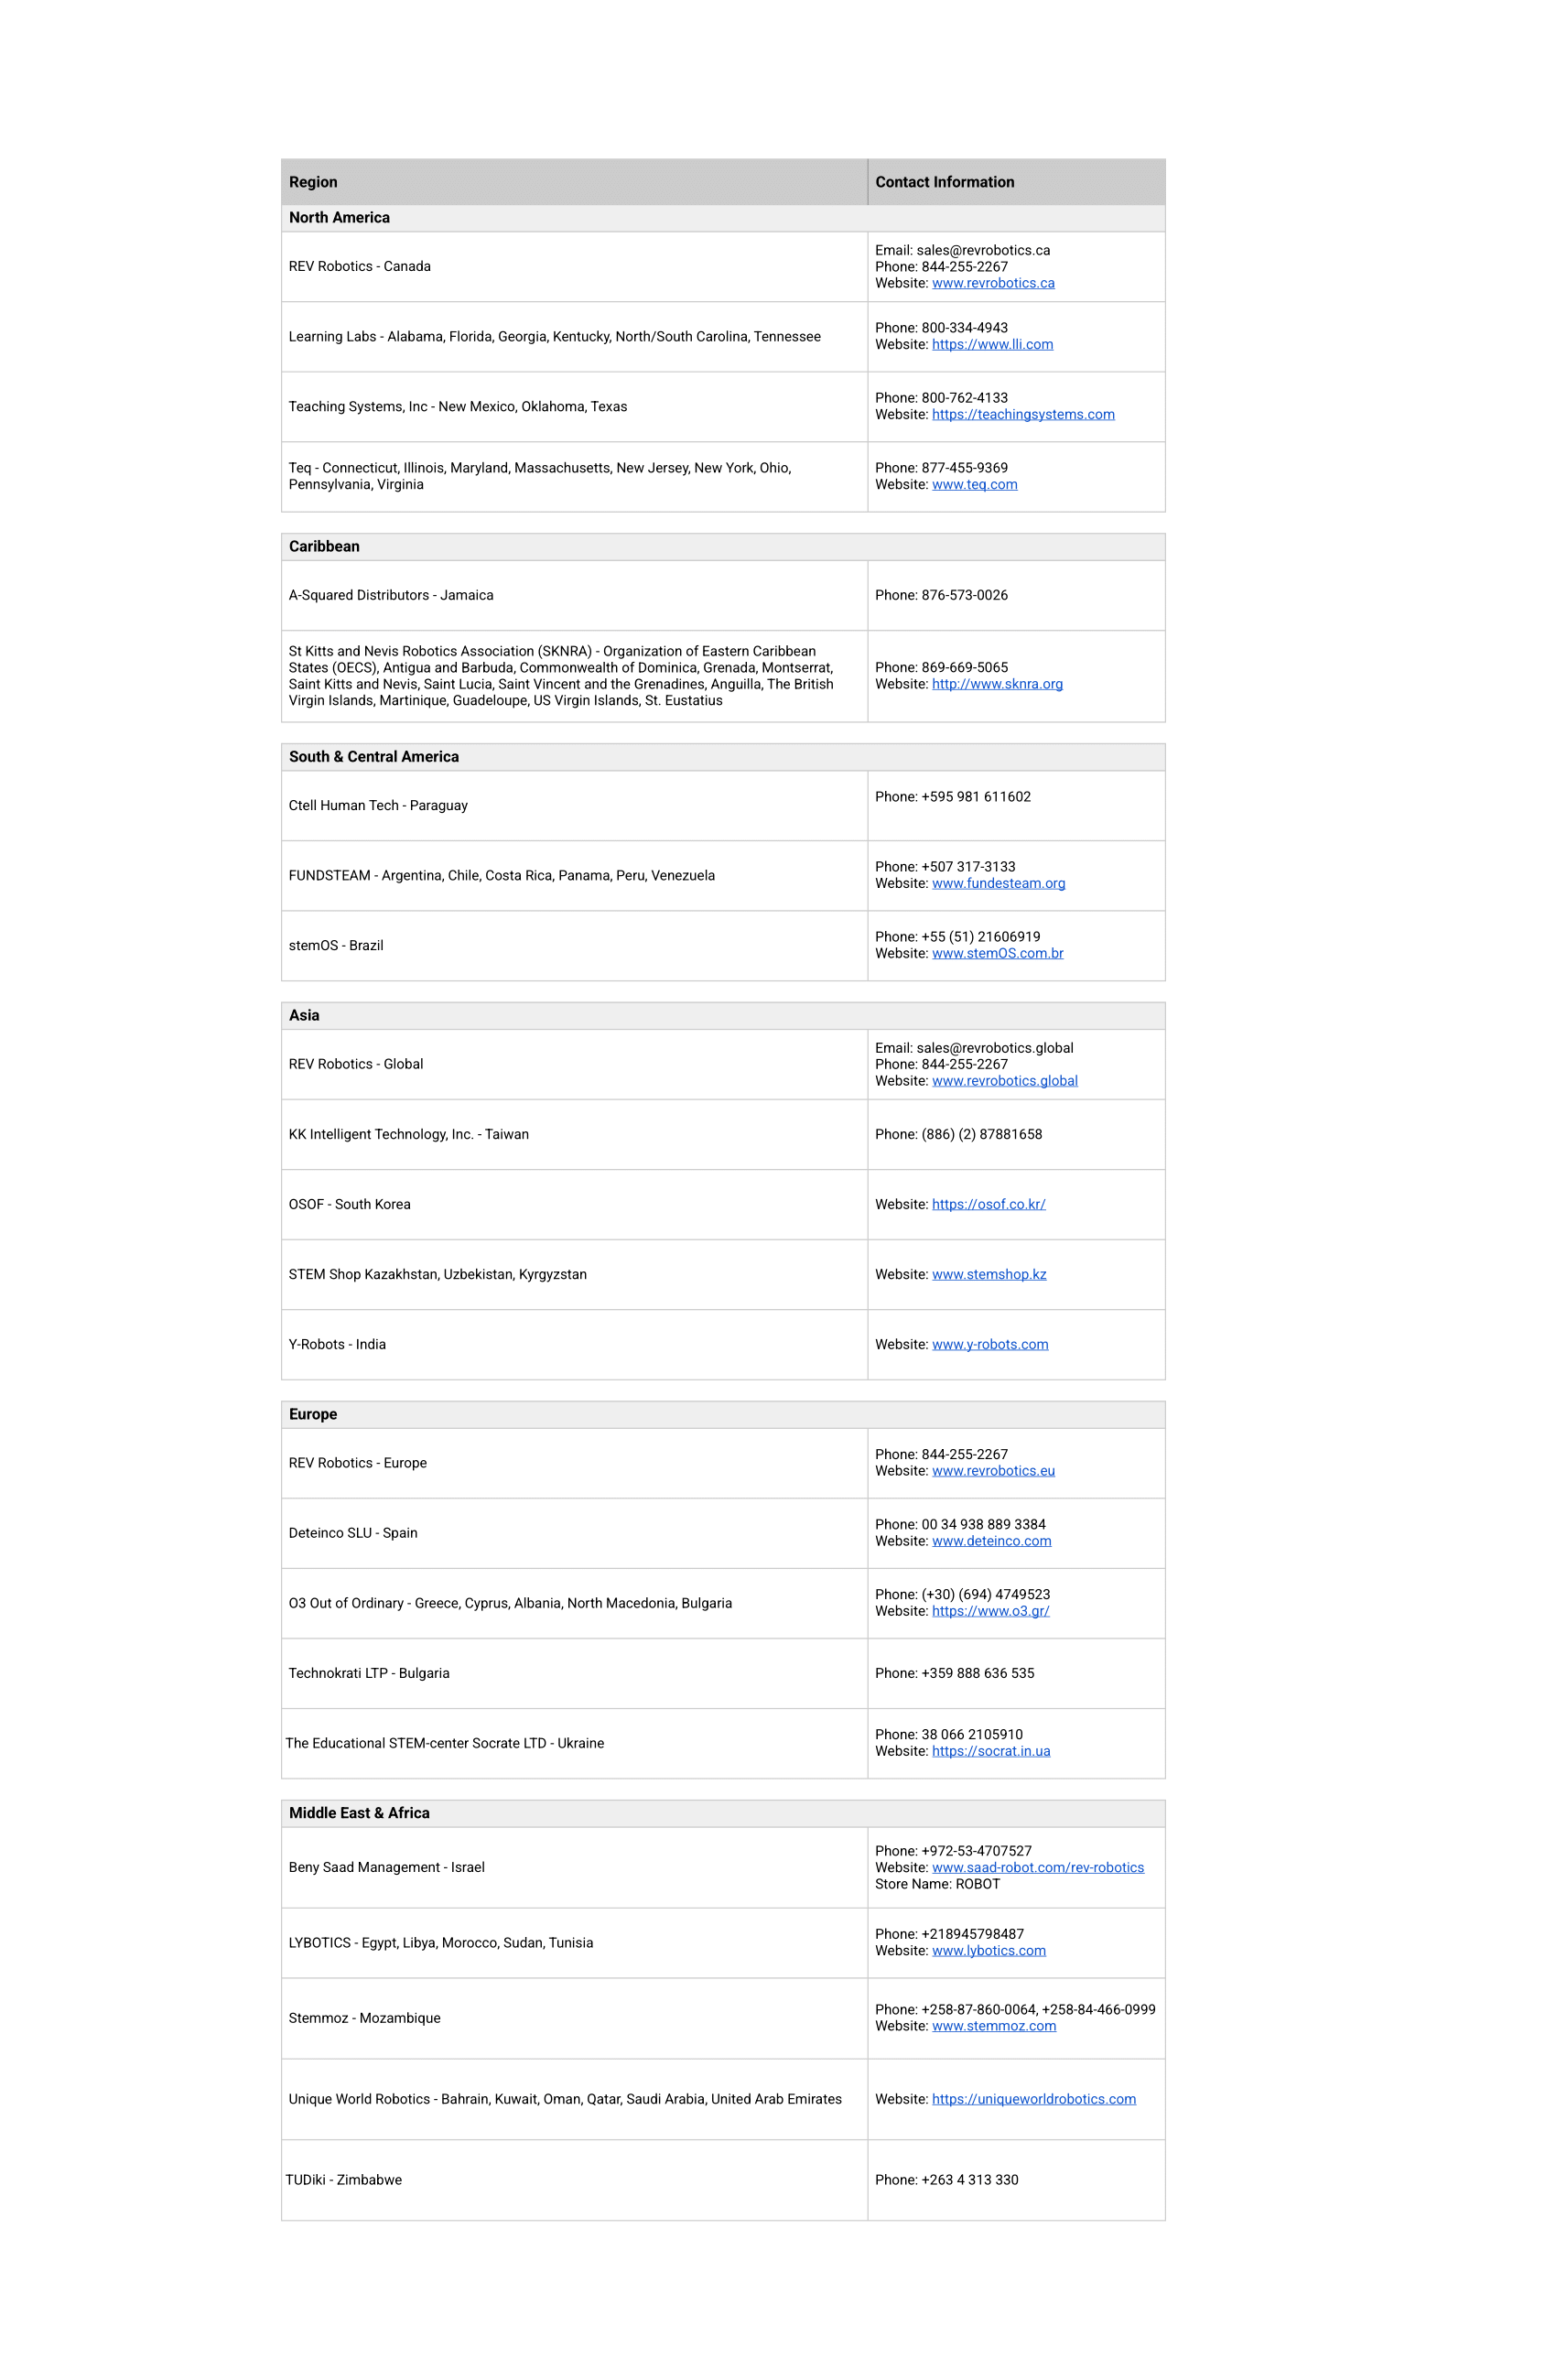Open the www.deteinco.com link
This screenshot has width=1556, height=2380.
point(991,1541)
